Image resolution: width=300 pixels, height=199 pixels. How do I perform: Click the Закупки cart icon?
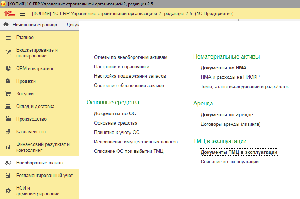[x=8, y=94]
